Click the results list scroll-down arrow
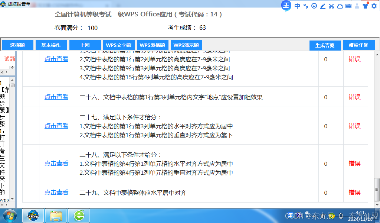Viewport: 380px width, 223px height. click(x=377, y=205)
